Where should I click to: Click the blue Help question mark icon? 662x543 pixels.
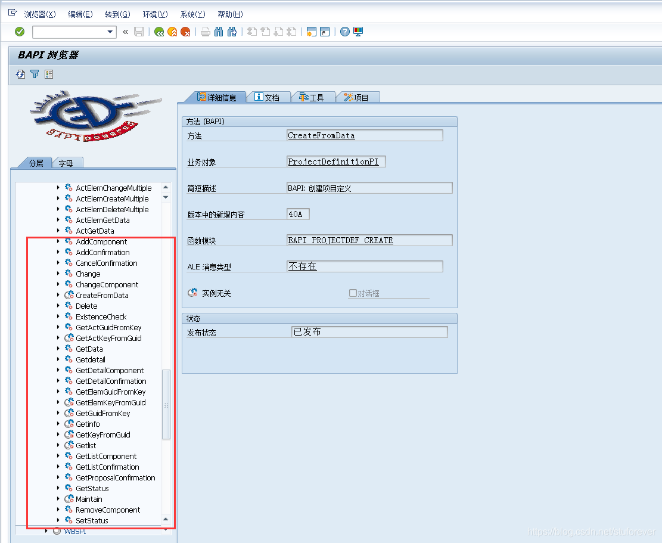tap(345, 32)
